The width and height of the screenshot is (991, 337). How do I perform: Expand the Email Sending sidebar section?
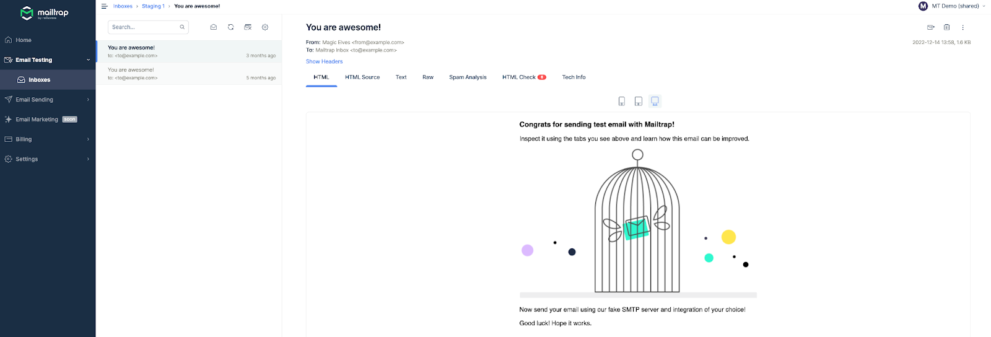[48, 100]
